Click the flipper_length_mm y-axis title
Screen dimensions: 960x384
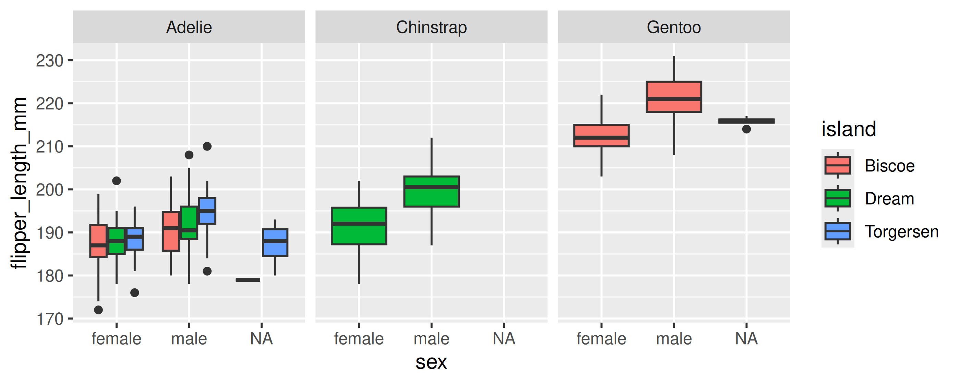(19, 183)
